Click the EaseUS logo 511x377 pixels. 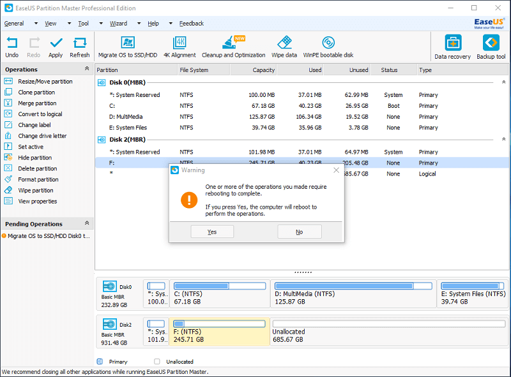coord(489,24)
